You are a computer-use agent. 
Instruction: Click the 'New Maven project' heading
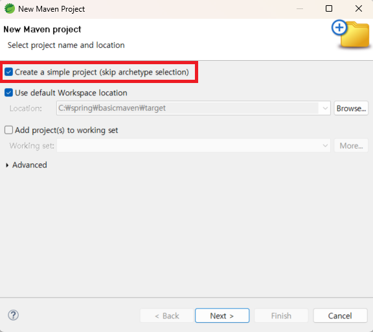click(42, 29)
